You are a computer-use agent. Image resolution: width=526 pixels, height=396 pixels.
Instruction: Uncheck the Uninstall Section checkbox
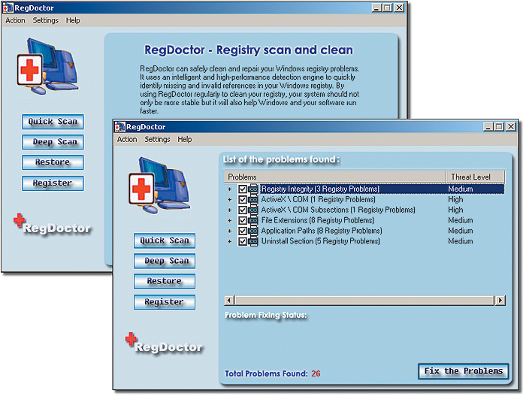click(x=243, y=241)
